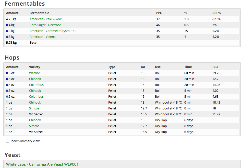Open Columbus hop with 14.08 IBU
The height and width of the screenshot is (168, 242).
coord(36,85)
